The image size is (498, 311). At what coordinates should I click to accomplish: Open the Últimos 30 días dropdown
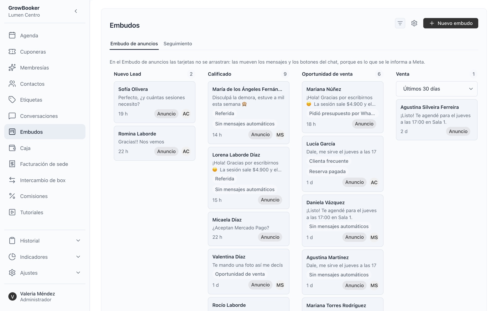click(437, 89)
